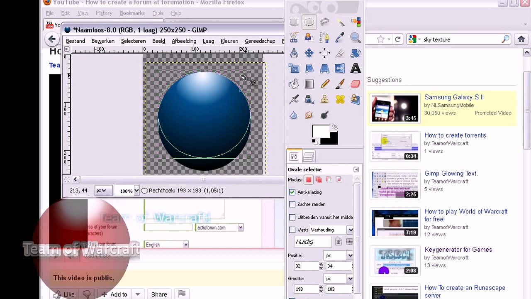Select the Scissors Select tool

tap(294, 37)
